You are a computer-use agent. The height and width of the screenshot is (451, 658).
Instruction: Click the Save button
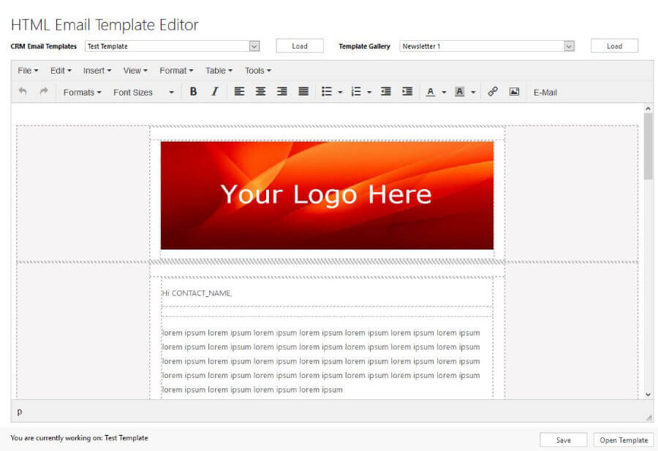563,439
